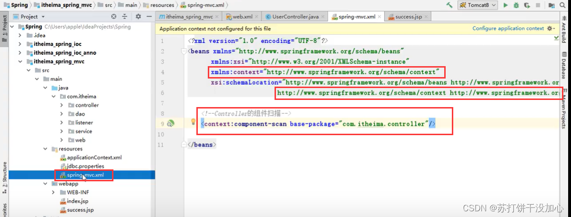
Task: Collapse the Spring root node
Action: click(12, 27)
